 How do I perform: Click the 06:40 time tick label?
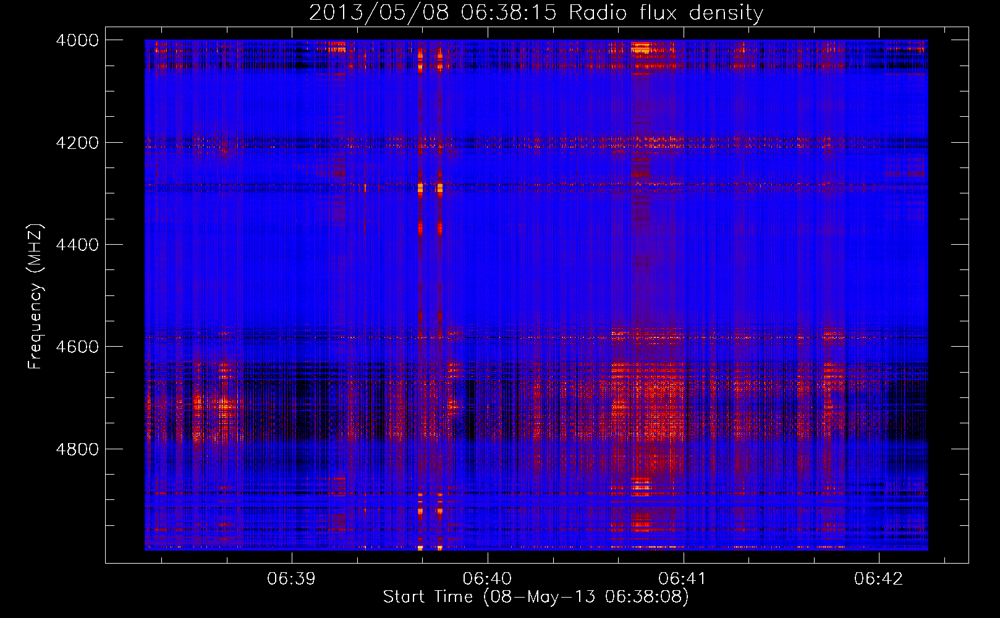point(487,579)
